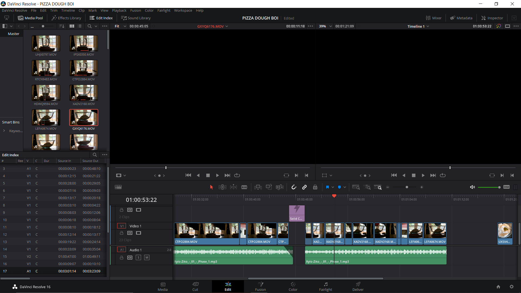The height and width of the screenshot is (293, 521).
Task: Open Timeline View Options icon
Action: click(x=118, y=187)
